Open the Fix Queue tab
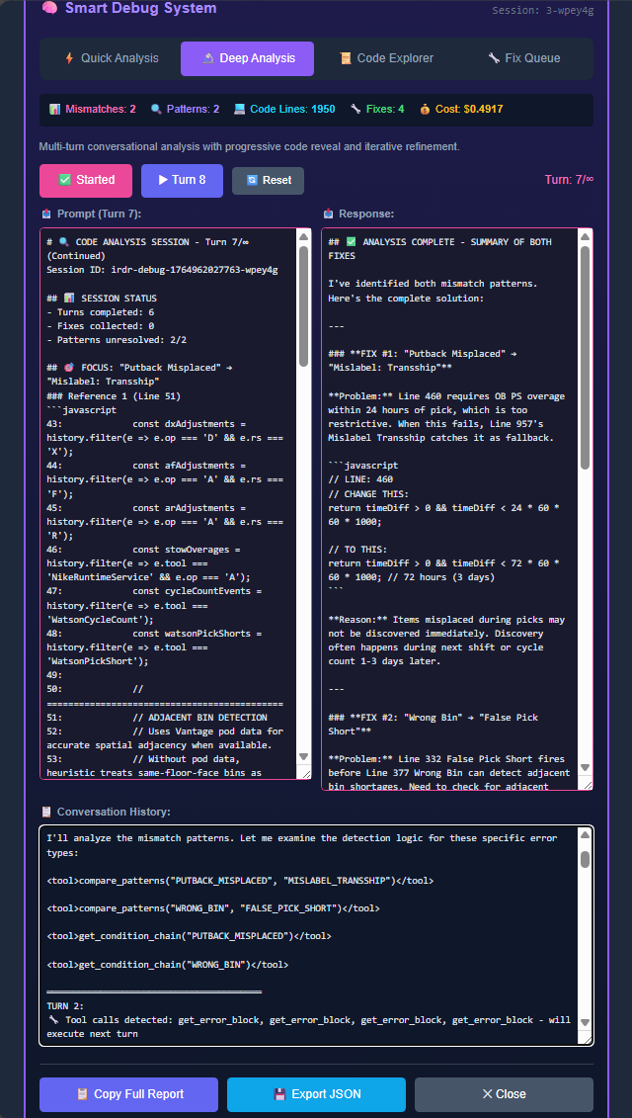Screen dimensions: 632x1118 (x=523, y=58)
